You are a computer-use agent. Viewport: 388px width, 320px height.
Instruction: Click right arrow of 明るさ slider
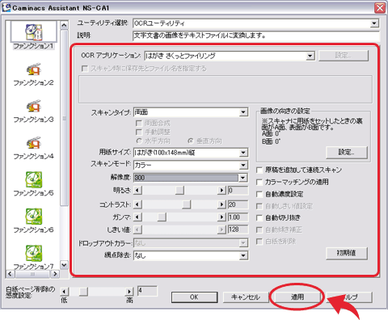coord(221,191)
